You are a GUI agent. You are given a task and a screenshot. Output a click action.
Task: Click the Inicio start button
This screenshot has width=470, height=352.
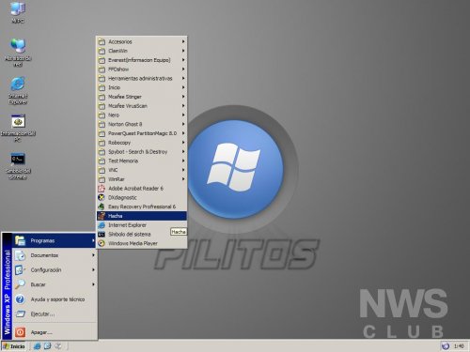(14, 346)
